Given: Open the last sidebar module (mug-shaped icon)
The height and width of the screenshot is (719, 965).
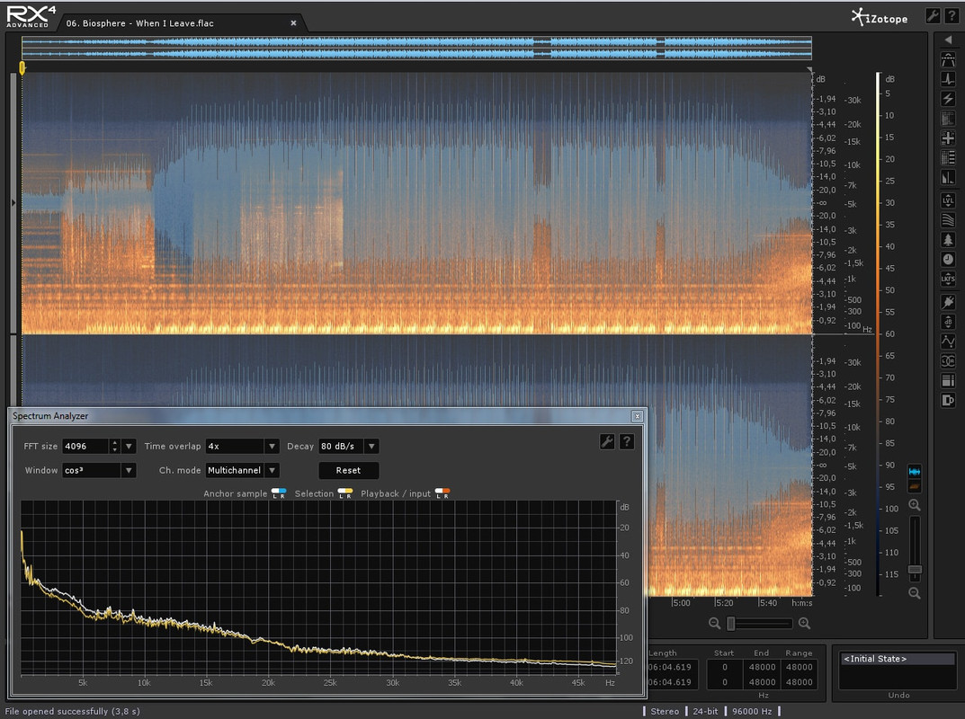Looking at the screenshot, I should click(948, 401).
